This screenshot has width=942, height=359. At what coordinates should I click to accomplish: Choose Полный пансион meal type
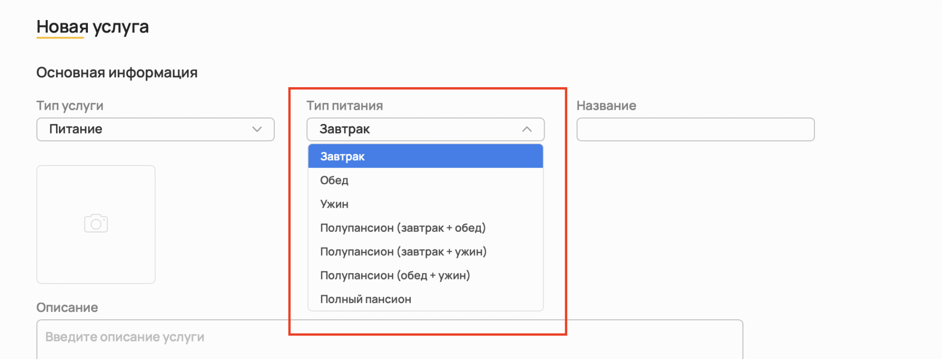pyautogui.click(x=366, y=299)
